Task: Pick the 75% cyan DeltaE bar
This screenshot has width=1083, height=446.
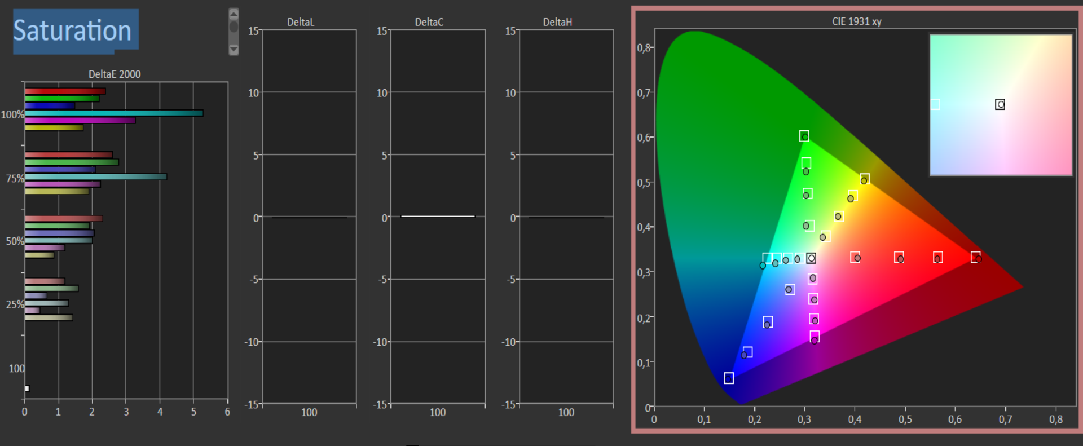Action: [x=96, y=177]
